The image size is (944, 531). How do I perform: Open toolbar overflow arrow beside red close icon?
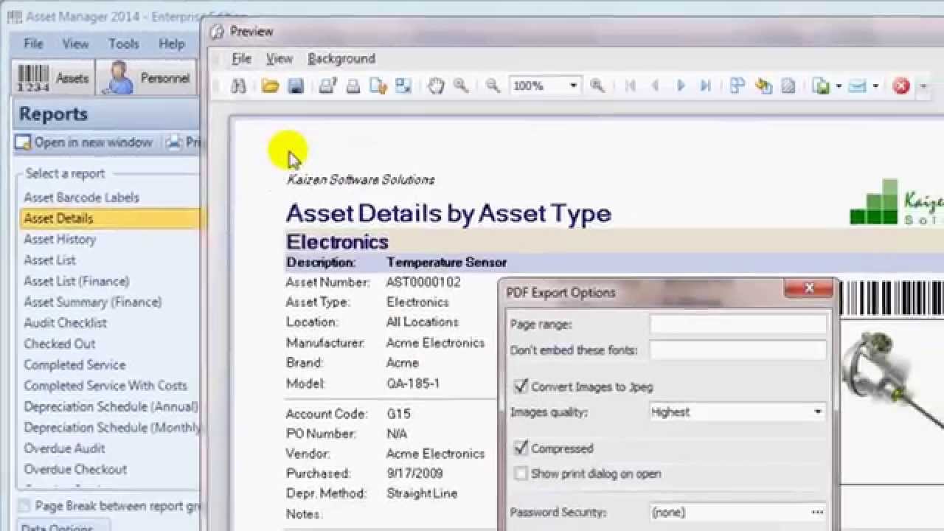tap(923, 87)
